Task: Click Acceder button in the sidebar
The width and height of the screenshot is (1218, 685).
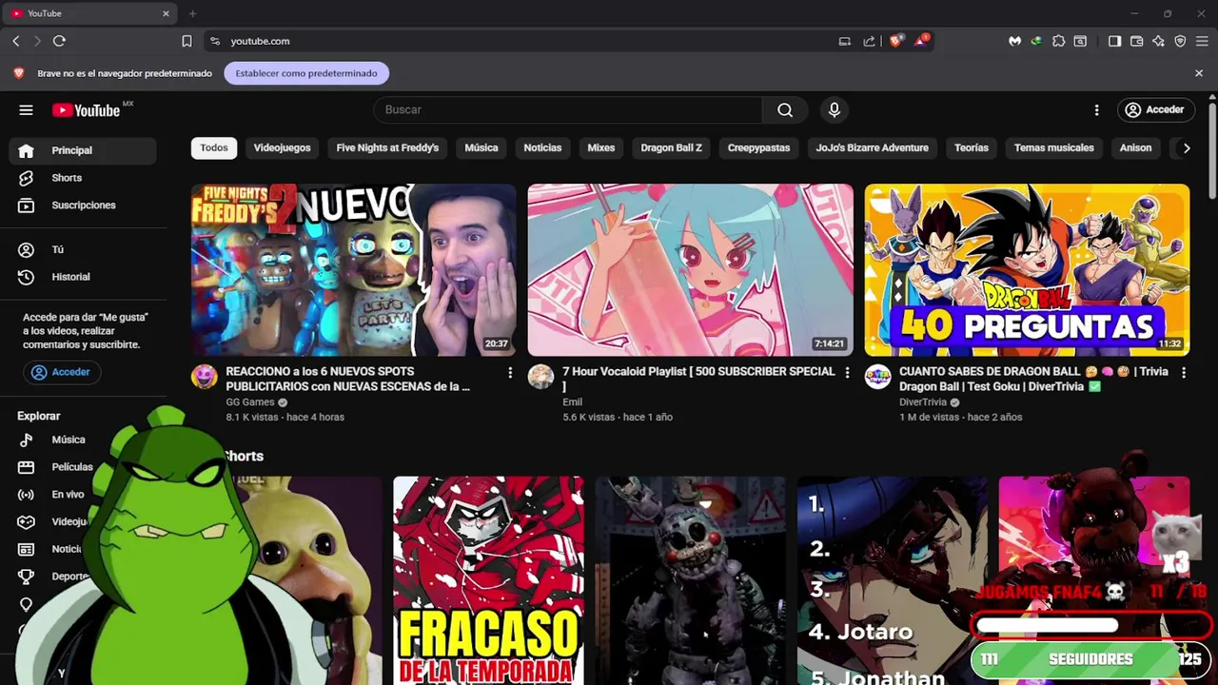Action: [62, 372]
